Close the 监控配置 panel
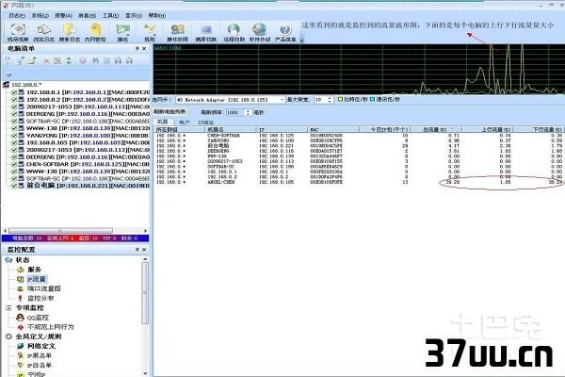The image size is (565, 377). coord(144,249)
